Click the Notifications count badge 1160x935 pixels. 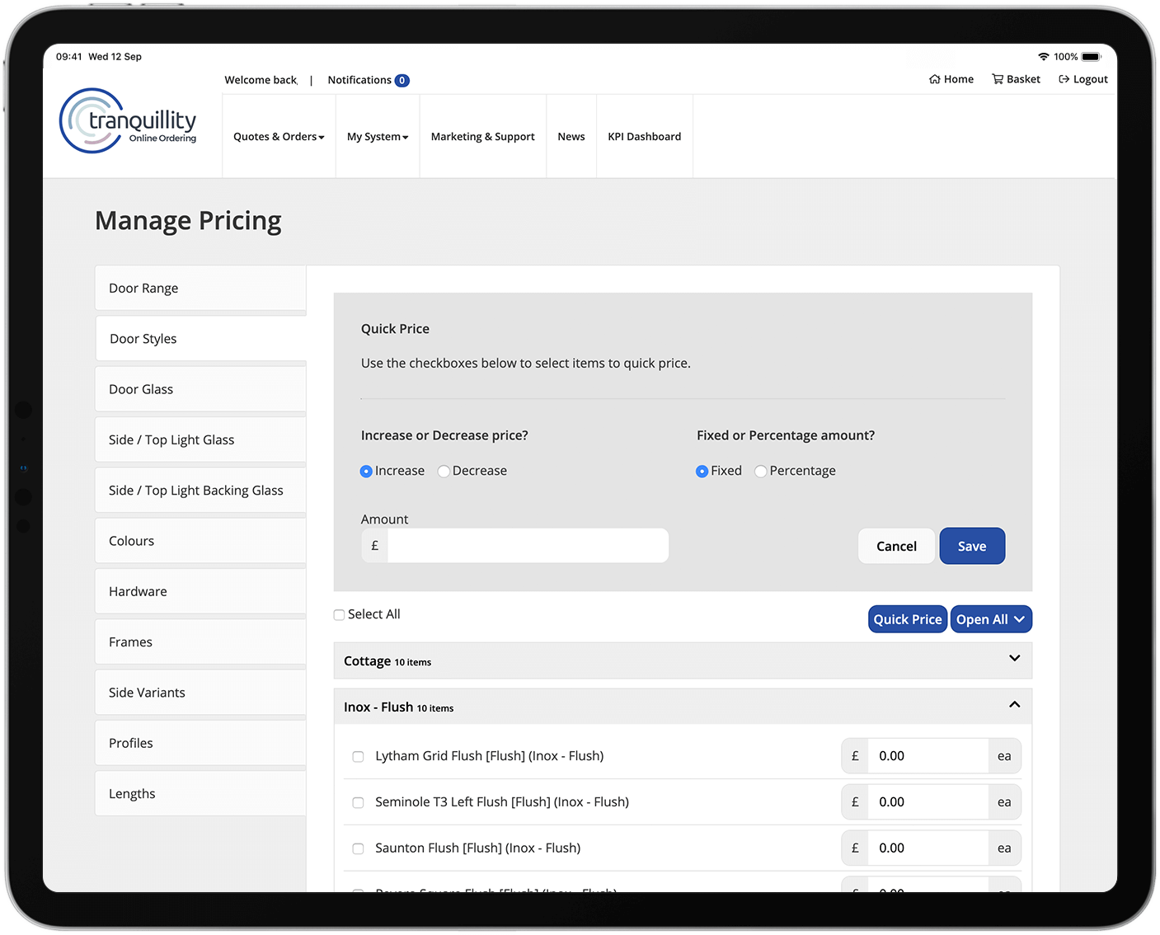click(402, 81)
